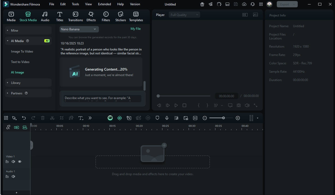Click the Play button in player
This screenshot has height=195, width=335.
click(x=176, y=105)
